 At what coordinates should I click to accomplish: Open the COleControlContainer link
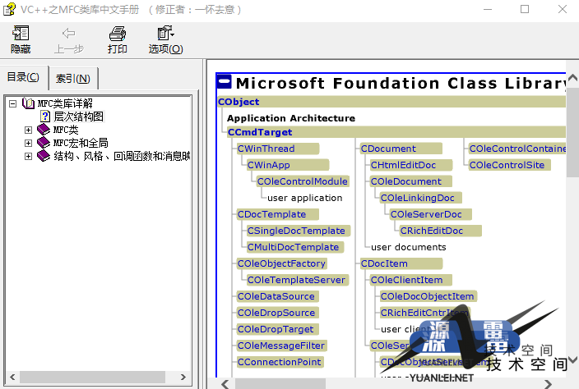[x=517, y=149]
